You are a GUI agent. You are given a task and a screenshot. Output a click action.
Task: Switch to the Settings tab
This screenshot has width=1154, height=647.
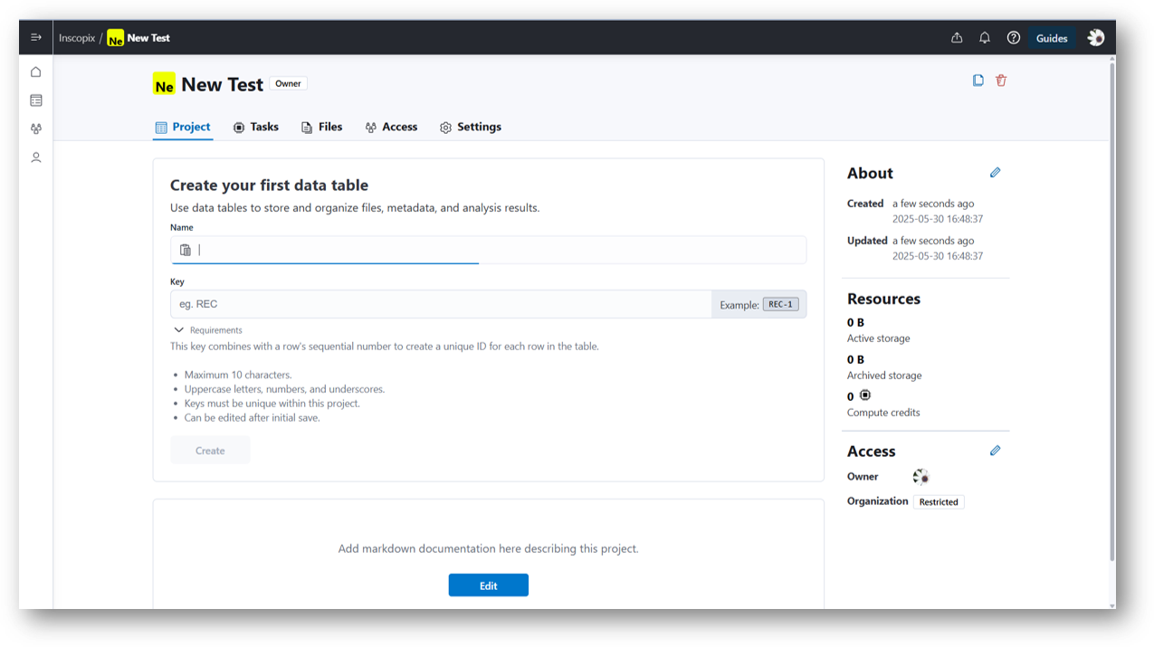(471, 127)
